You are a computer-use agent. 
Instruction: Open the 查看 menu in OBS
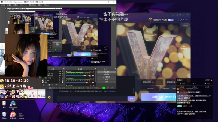16,5
